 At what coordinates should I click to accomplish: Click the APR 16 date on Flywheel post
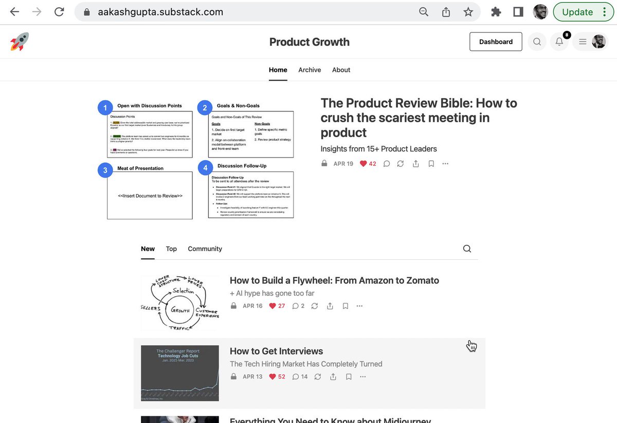point(252,306)
